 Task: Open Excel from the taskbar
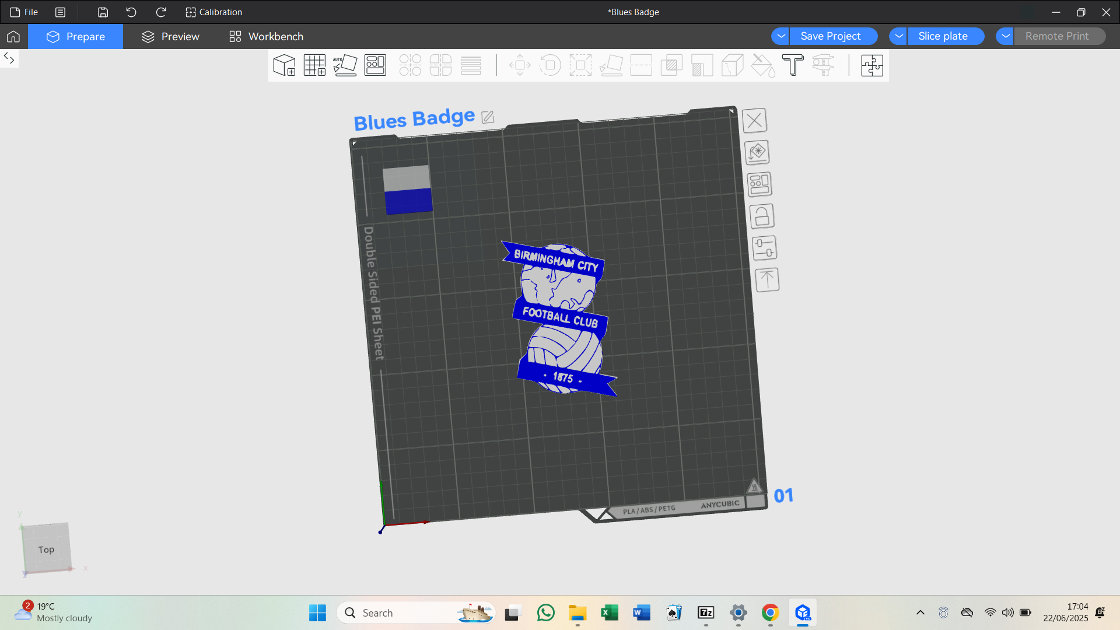point(610,613)
